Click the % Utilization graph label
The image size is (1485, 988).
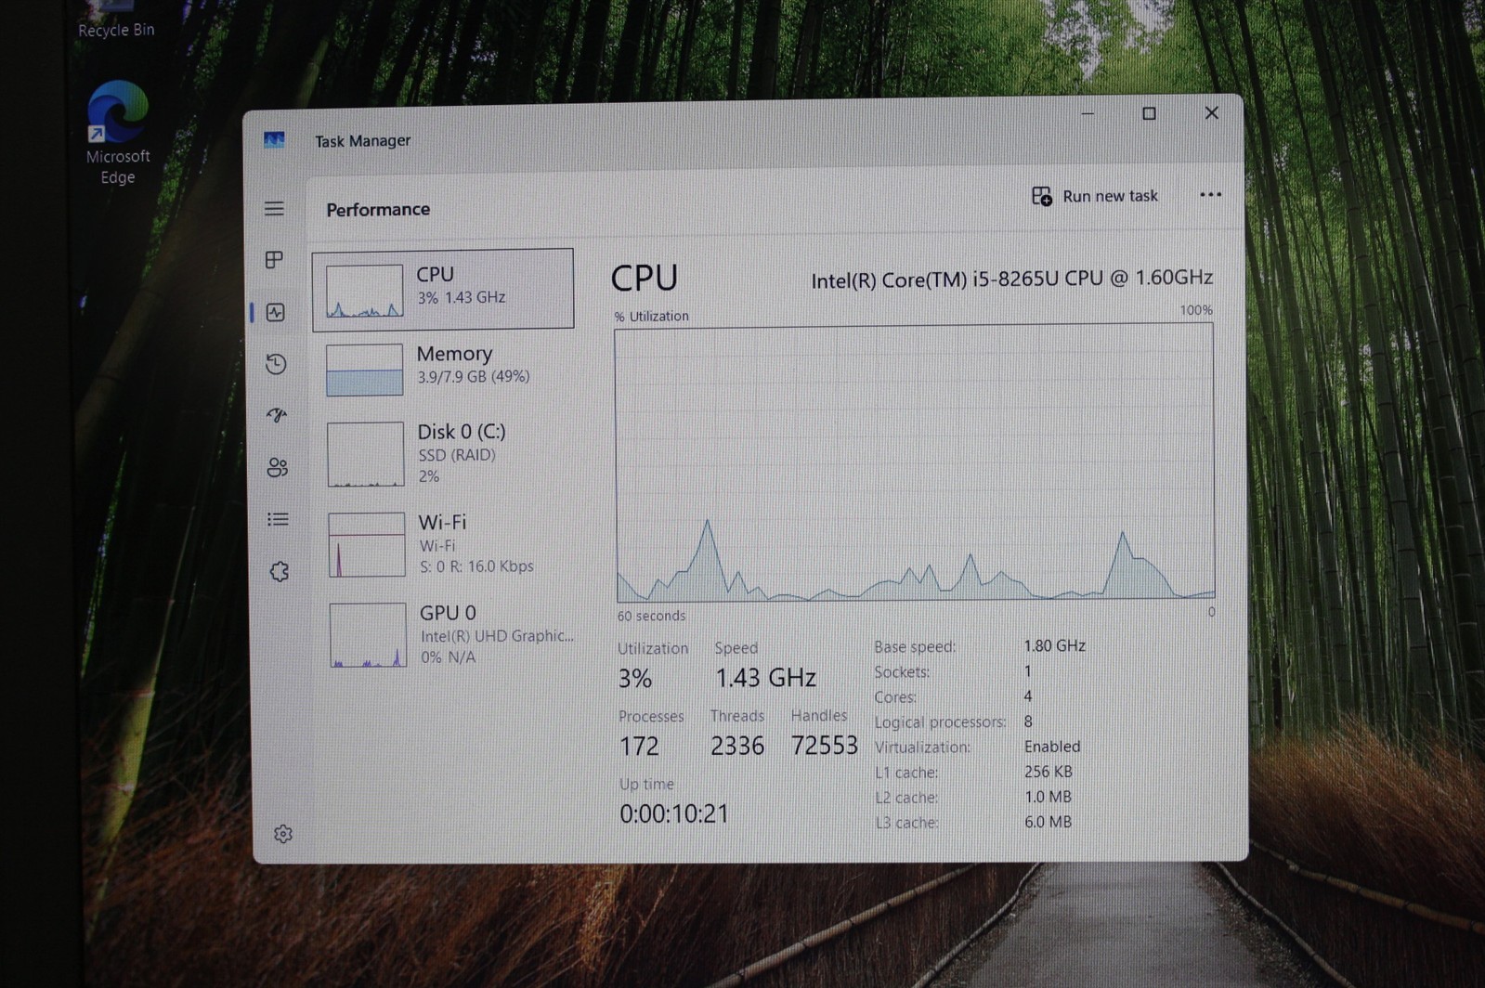point(652,317)
